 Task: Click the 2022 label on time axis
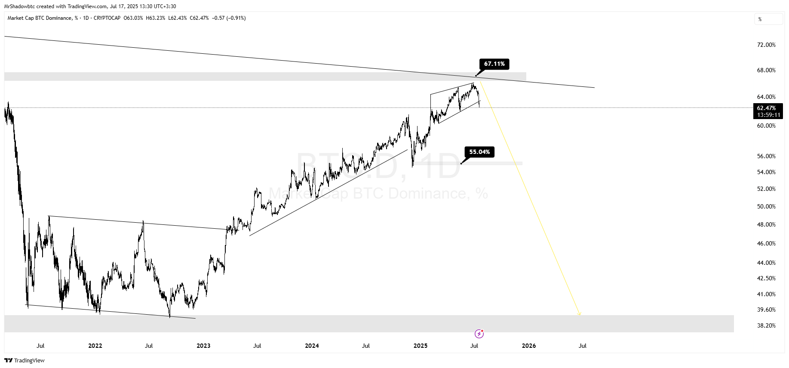(x=95, y=346)
